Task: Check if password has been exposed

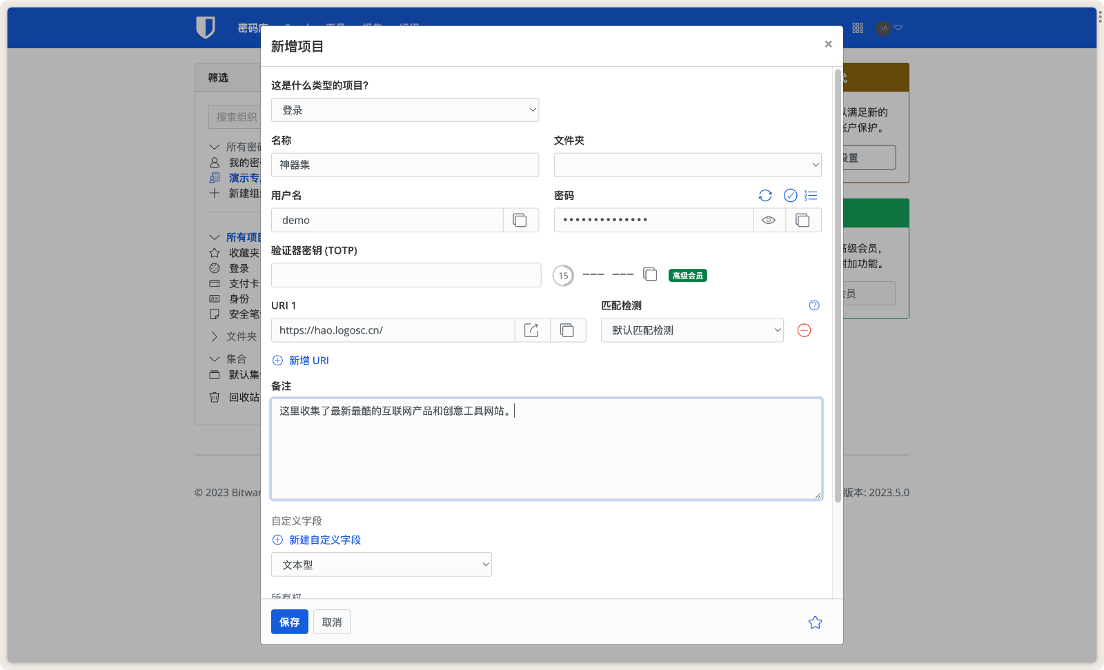Action: point(790,195)
